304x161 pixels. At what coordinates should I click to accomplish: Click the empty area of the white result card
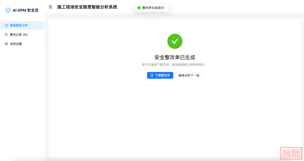(175, 118)
